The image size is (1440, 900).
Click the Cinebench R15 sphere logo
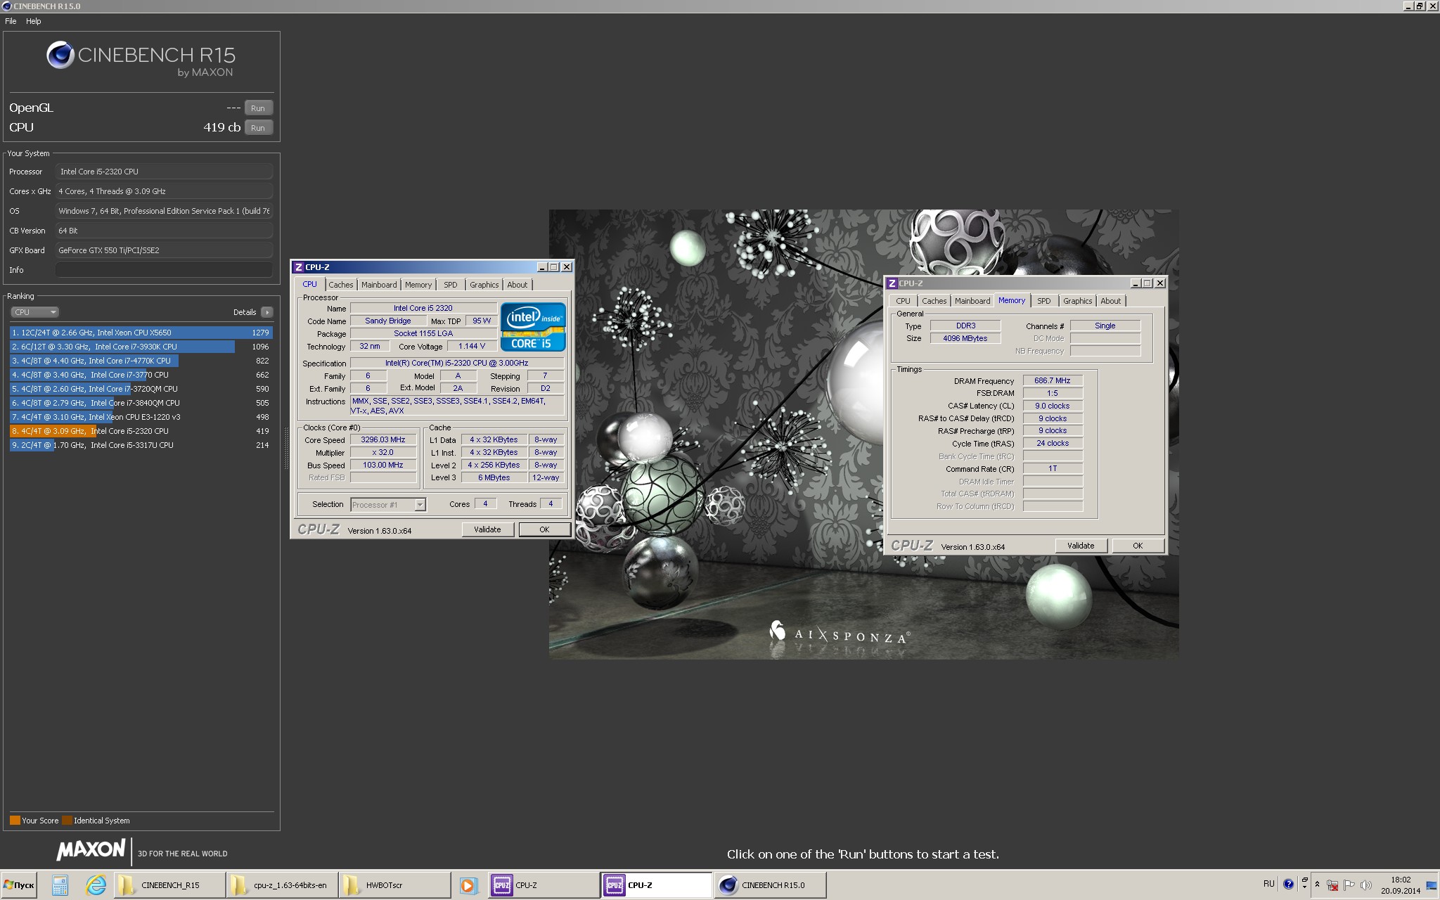click(x=60, y=55)
